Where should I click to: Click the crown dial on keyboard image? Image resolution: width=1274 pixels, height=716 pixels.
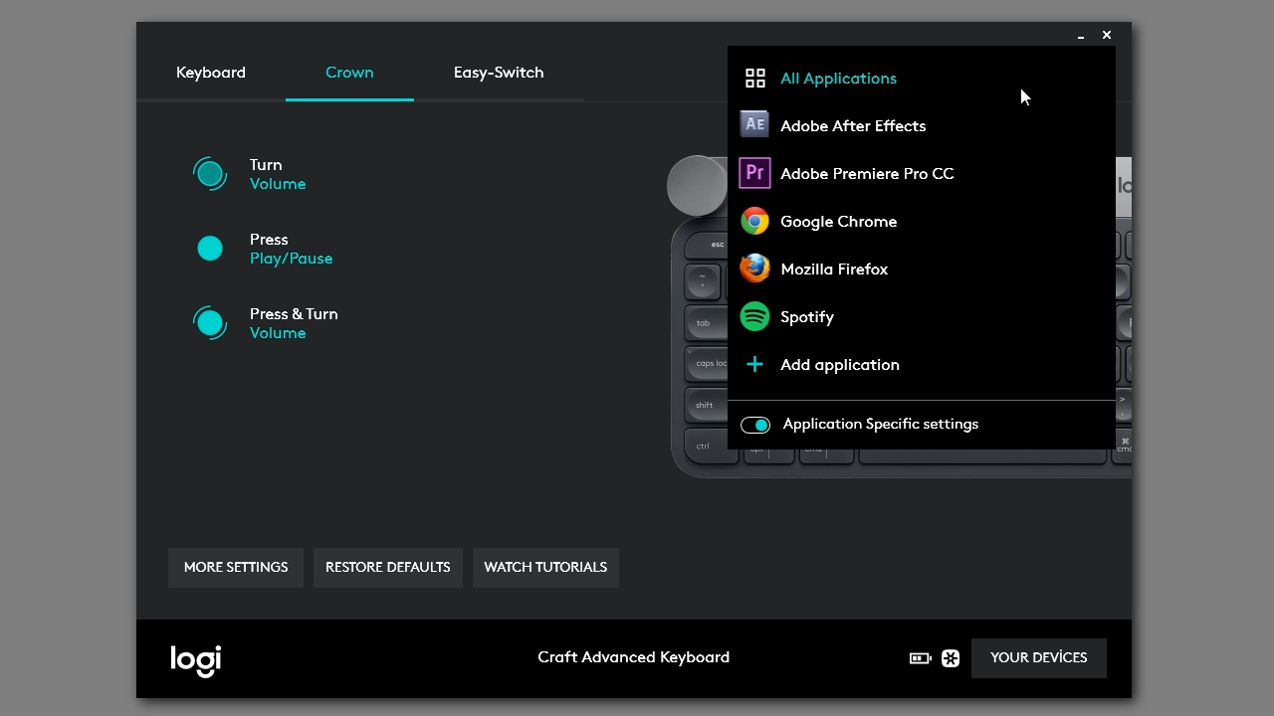tap(697, 185)
